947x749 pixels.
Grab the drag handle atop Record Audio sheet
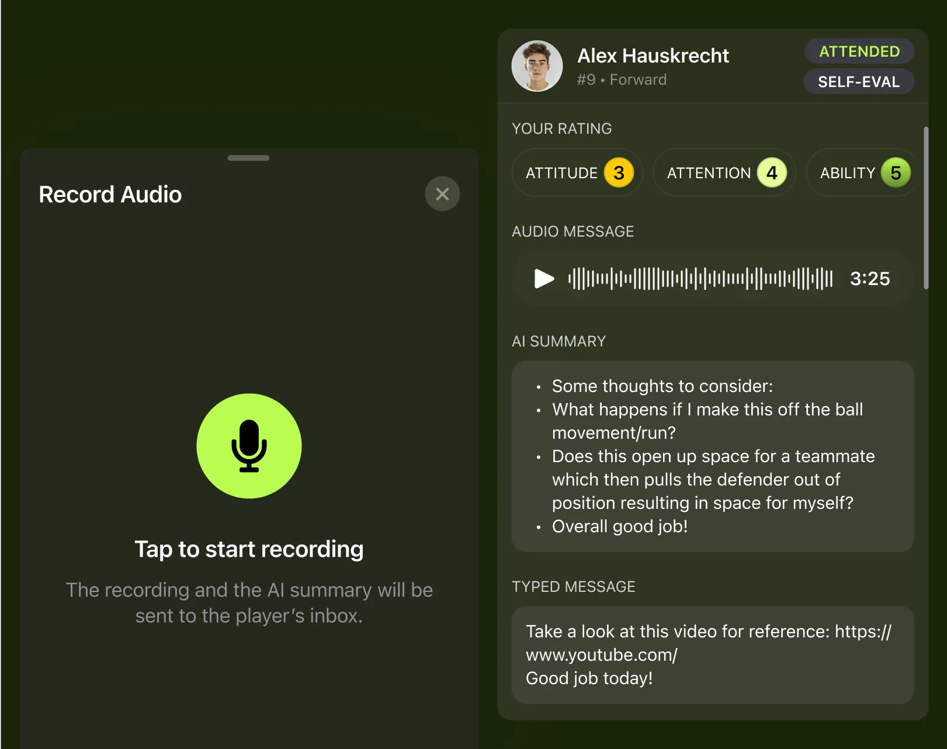(x=248, y=158)
